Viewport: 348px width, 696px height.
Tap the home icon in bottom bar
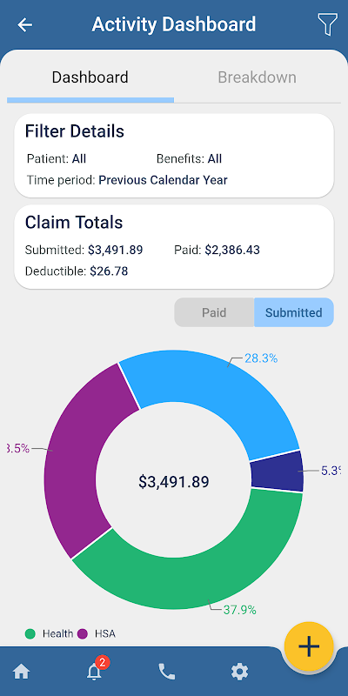21,672
